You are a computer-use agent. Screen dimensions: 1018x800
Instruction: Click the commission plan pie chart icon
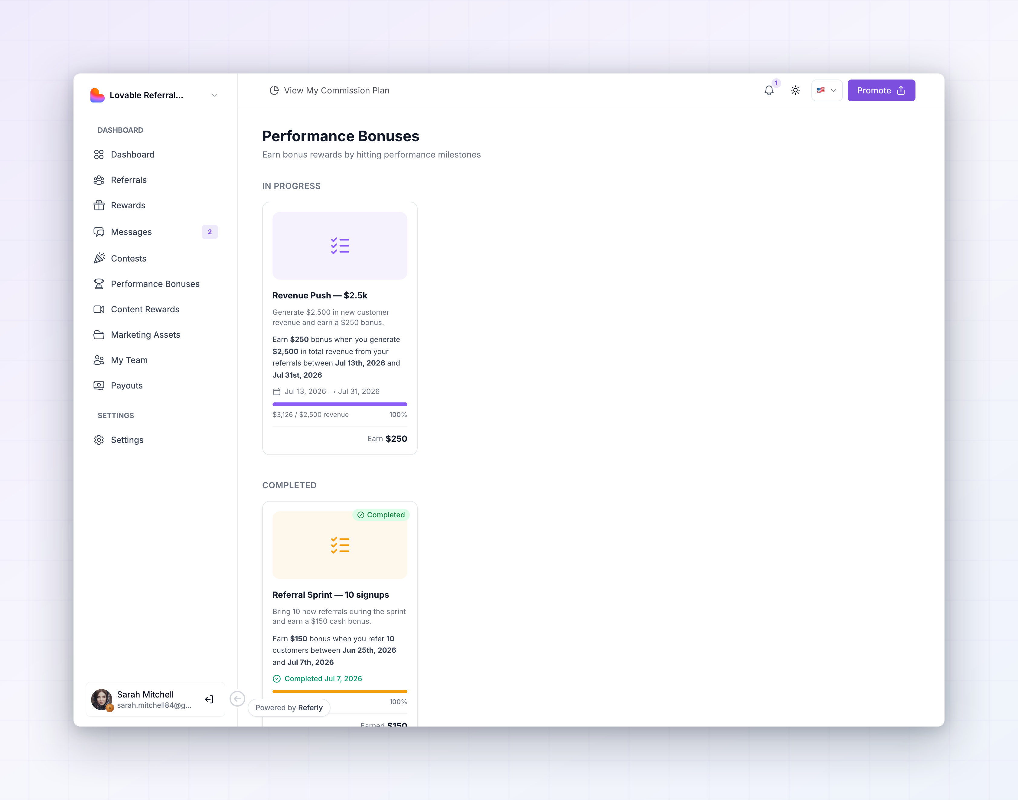(274, 90)
